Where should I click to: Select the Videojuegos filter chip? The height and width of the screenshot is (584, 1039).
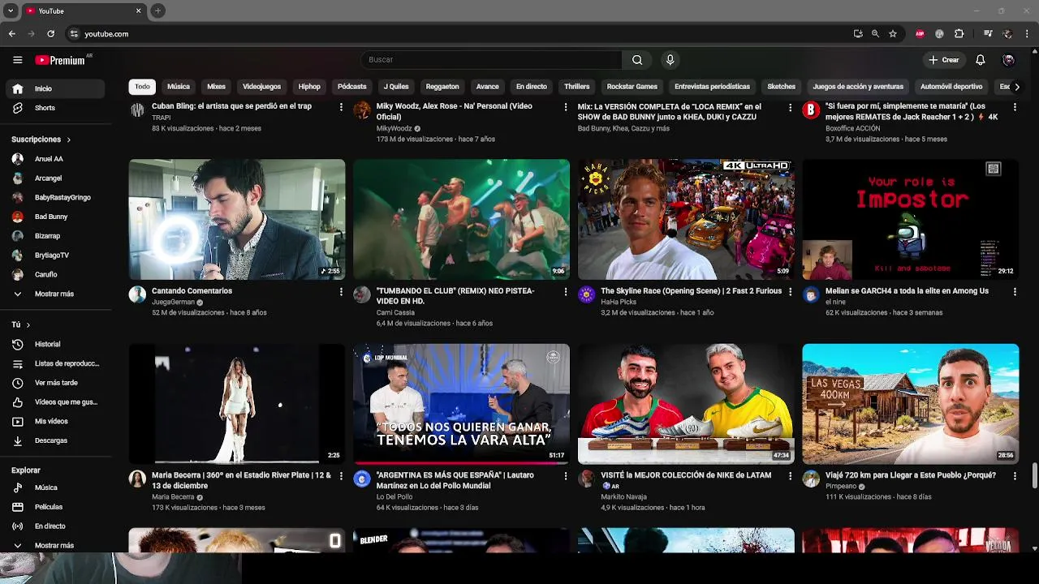pos(261,87)
